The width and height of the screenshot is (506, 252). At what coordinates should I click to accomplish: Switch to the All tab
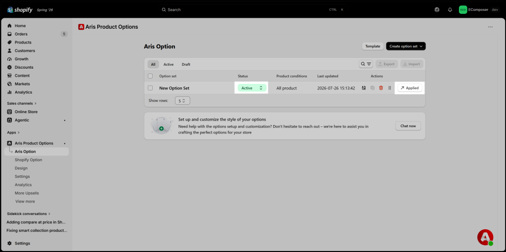point(153,64)
